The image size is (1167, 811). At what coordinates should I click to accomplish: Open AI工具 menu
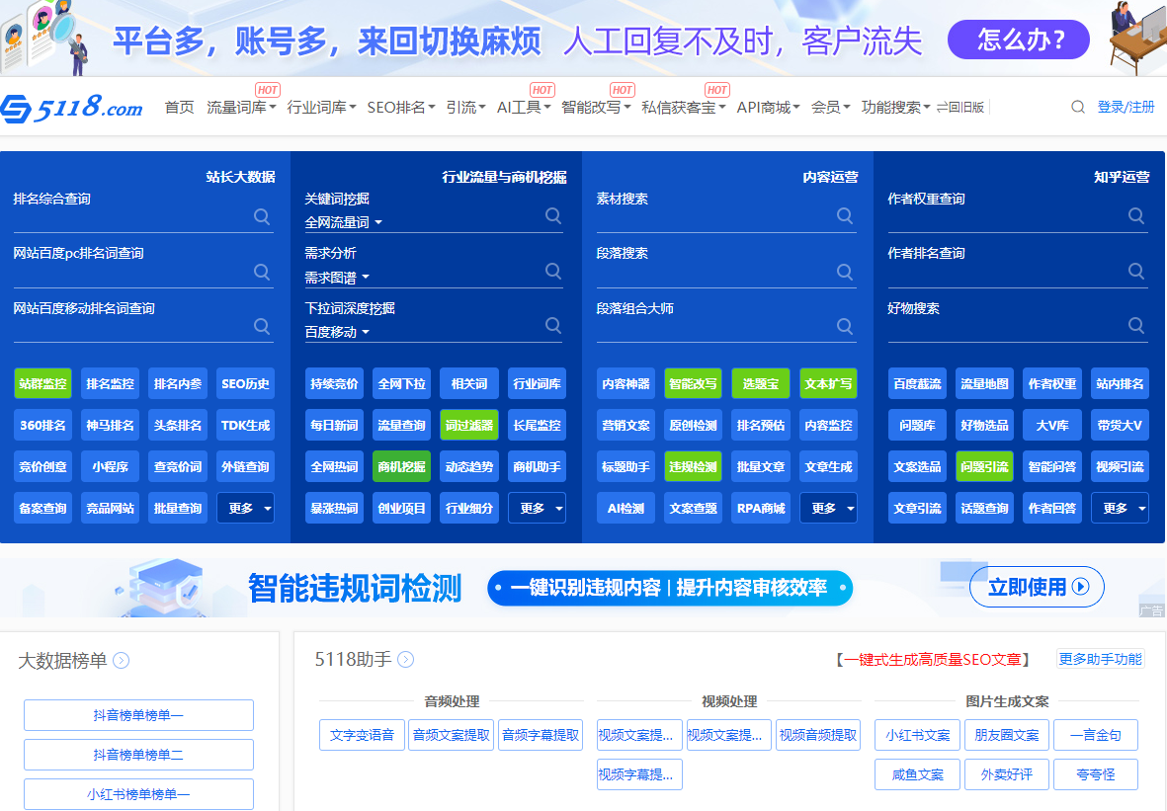pyautogui.click(x=524, y=107)
